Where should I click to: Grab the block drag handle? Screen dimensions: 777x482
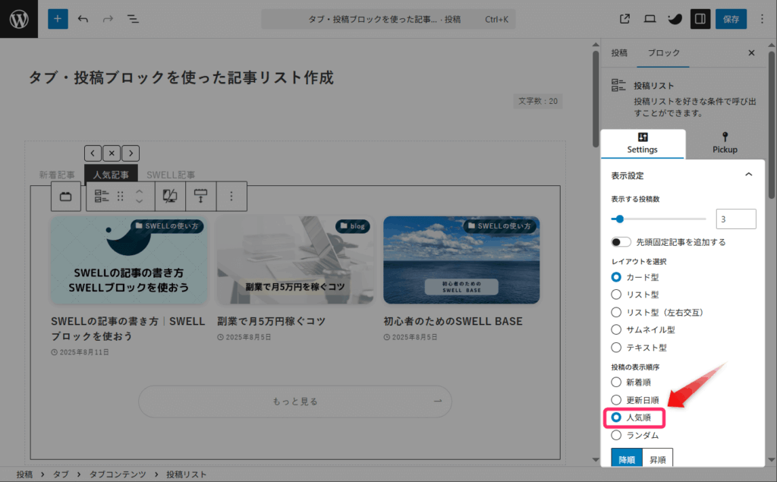(x=121, y=197)
